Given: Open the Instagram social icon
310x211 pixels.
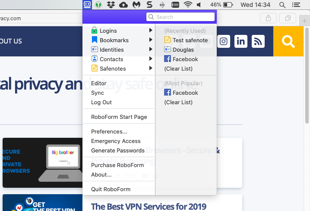Looking at the screenshot, I should 224,41.
